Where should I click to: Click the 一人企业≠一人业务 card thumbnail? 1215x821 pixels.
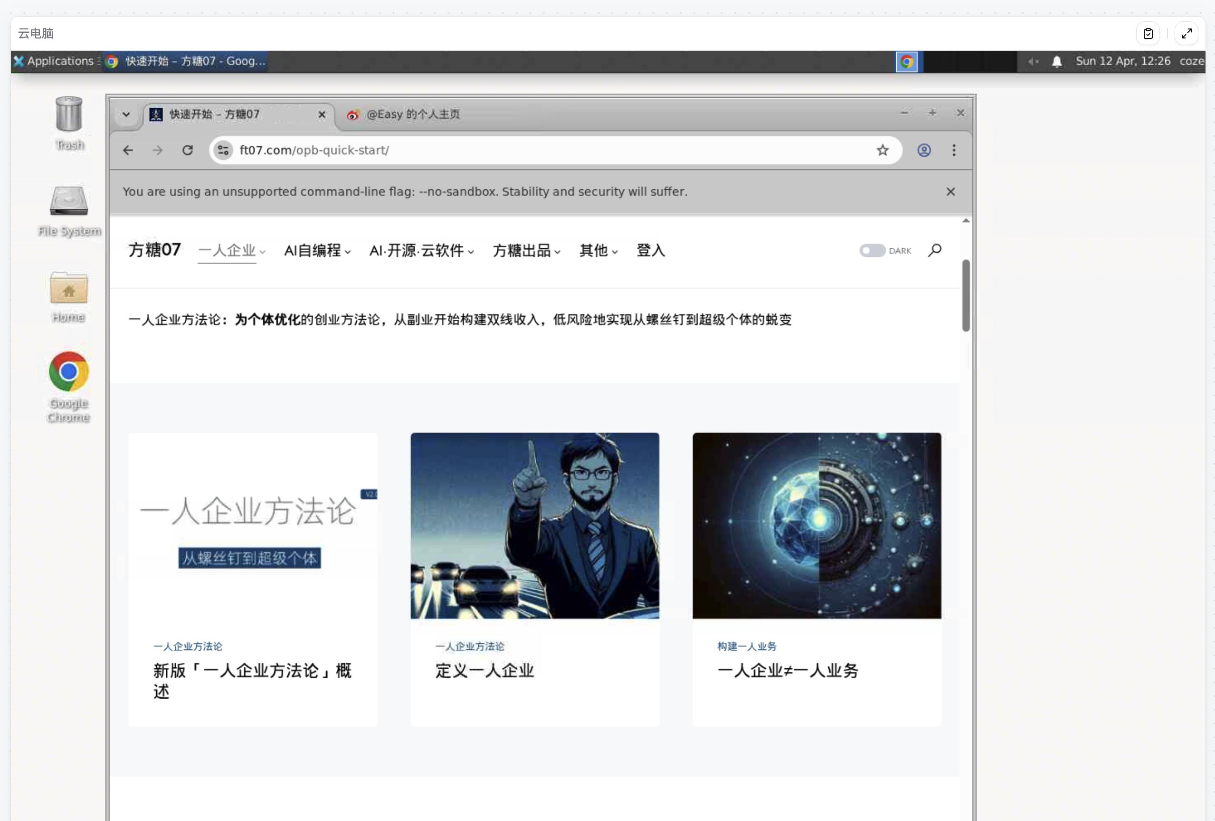pos(816,525)
